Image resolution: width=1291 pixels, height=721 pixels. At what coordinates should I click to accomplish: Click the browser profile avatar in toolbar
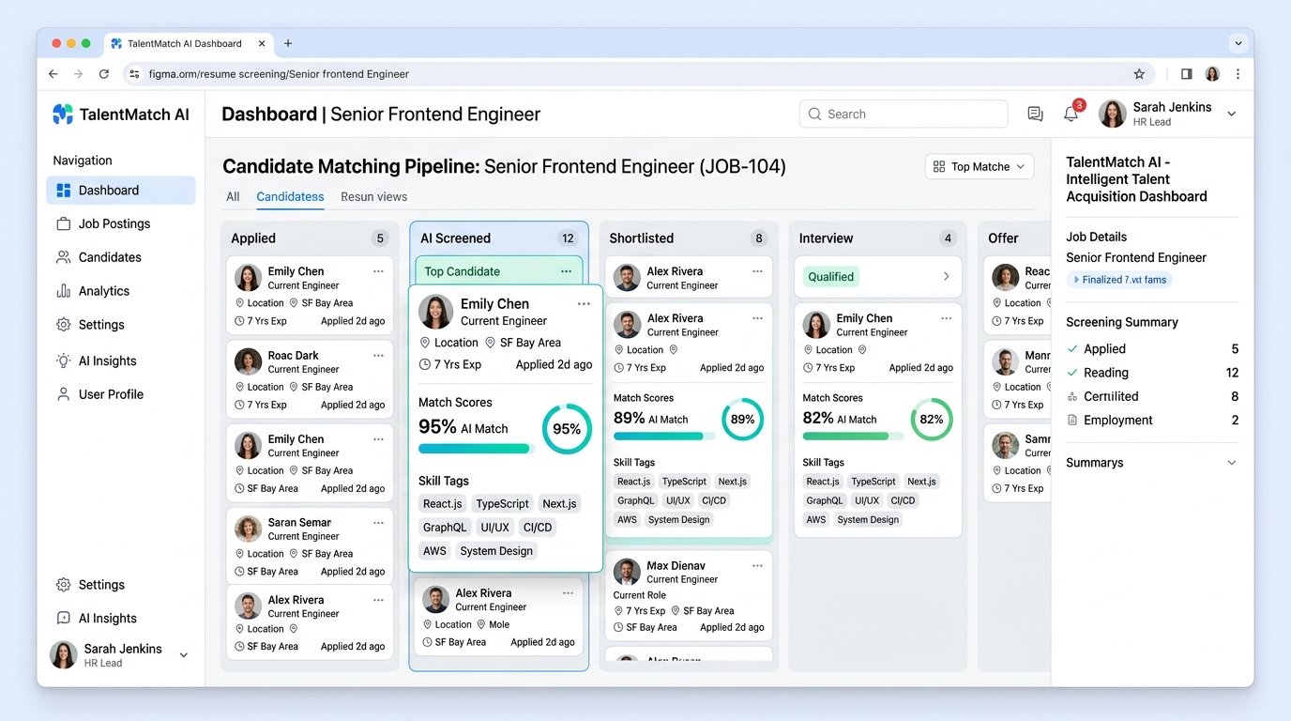pos(1212,74)
